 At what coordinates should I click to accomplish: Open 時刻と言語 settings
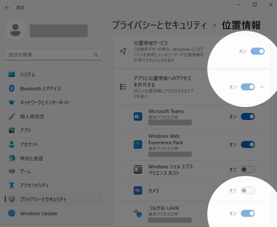[x=32, y=158]
